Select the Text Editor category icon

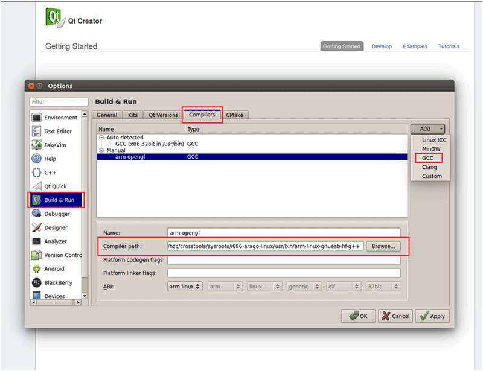coord(37,131)
